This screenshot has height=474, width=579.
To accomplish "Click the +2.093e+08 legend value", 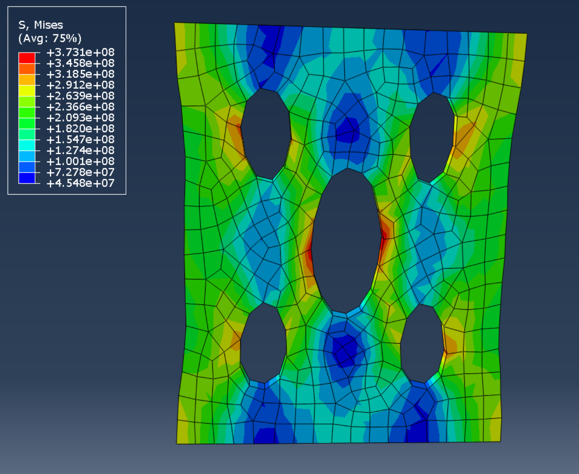I will (x=80, y=118).
